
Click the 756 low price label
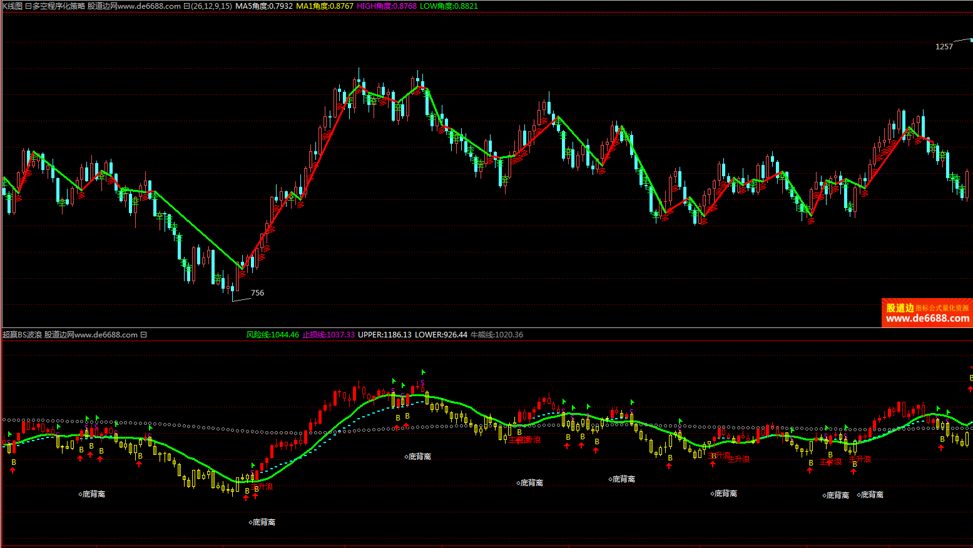(257, 292)
